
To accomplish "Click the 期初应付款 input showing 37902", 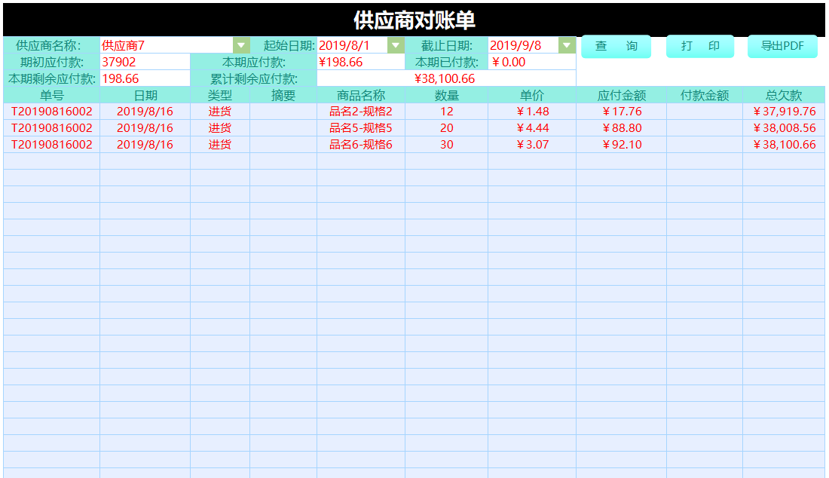I will coord(143,61).
